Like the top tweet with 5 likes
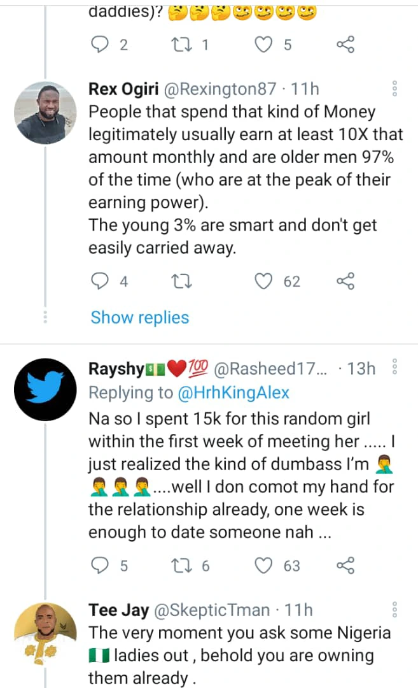This screenshot has height=688, width=418. [x=263, y=45]
